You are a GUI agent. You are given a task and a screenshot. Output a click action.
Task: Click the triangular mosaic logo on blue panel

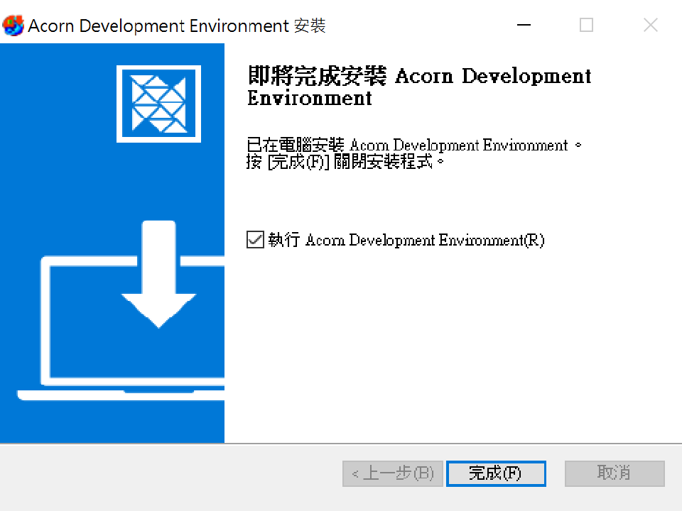158,104
